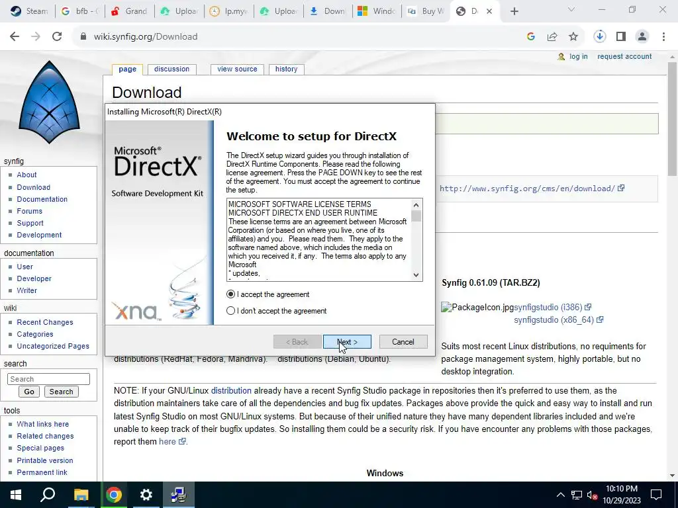Open the wiki history tab
Viewport: 678px width, 508px height.
coord(286,69)
